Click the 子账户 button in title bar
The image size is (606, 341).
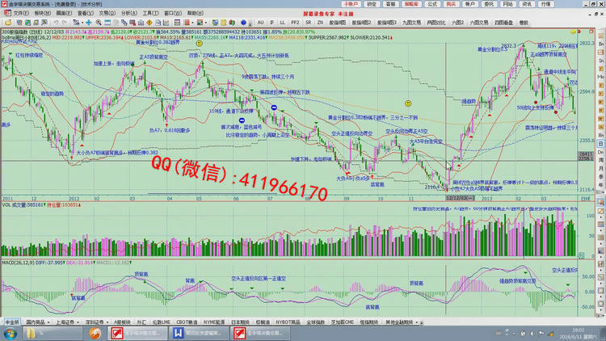(351, 4)
